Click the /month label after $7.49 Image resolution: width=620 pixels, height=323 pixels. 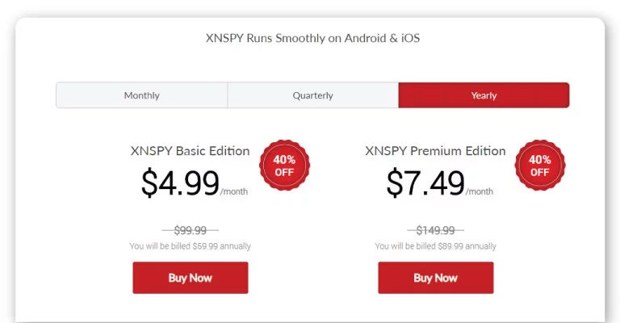pyautogui.click(x=480, y=191)
